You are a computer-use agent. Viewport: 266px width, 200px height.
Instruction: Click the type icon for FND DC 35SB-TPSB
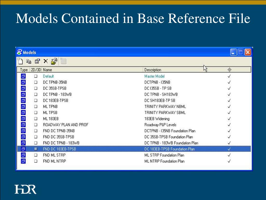tap(23, 137)
